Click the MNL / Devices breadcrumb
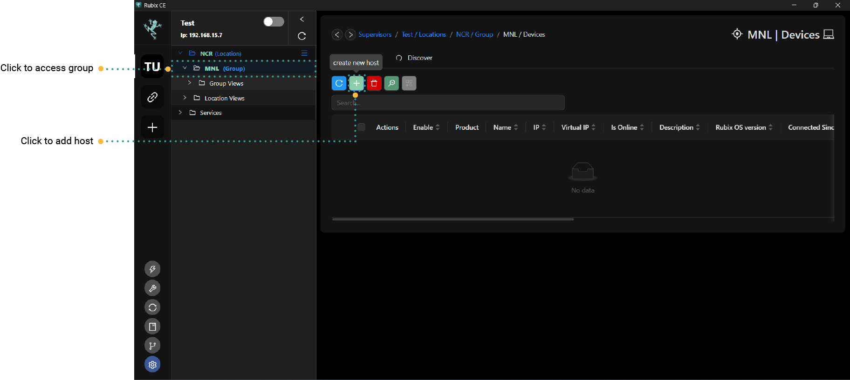Viewport: 850px width, 380px height. click(524, 34)
